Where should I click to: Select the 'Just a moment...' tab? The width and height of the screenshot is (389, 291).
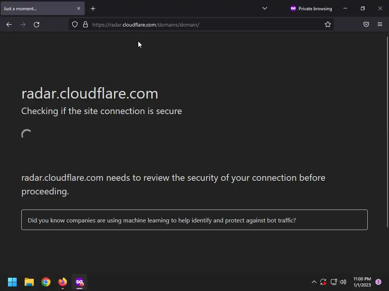[43, 8]
